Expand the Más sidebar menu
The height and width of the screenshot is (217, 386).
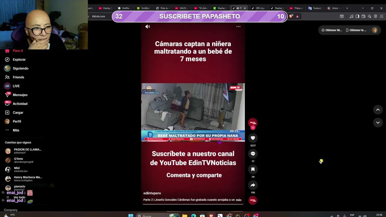click(x=16, y=130)
